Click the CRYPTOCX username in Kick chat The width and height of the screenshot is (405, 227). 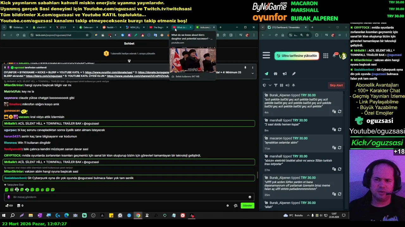click(x=13, y=155)
